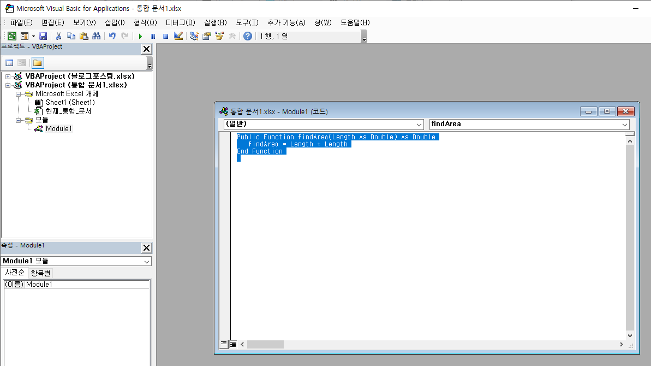Screen dimensions: 651x366
Task: Click the View Object icon in project panel
Action: (x=22, y=63)
